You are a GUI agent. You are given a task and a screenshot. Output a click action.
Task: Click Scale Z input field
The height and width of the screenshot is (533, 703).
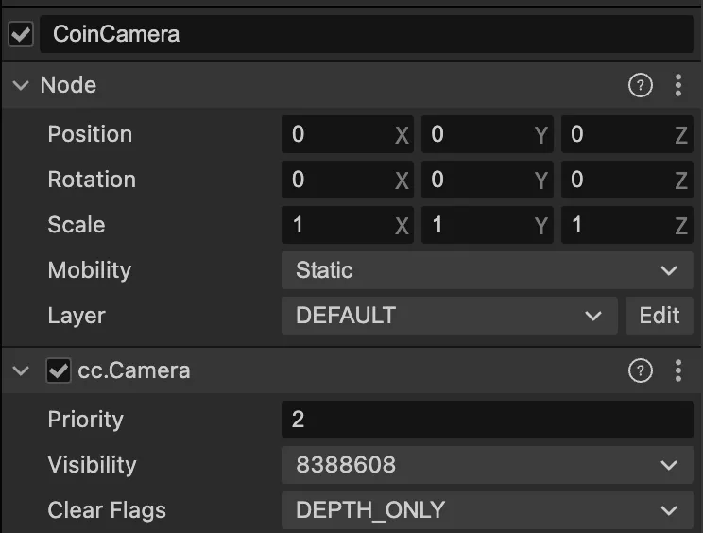[x=616, y=225]
